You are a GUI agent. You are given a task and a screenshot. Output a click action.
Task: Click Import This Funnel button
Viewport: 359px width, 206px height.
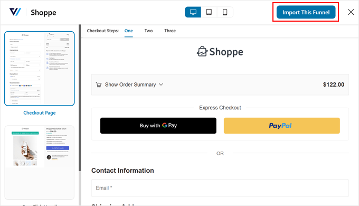[x=306, y=12]
